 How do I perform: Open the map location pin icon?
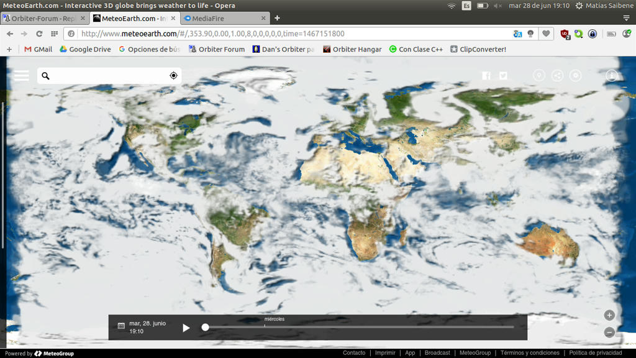[x=538, y=75]
